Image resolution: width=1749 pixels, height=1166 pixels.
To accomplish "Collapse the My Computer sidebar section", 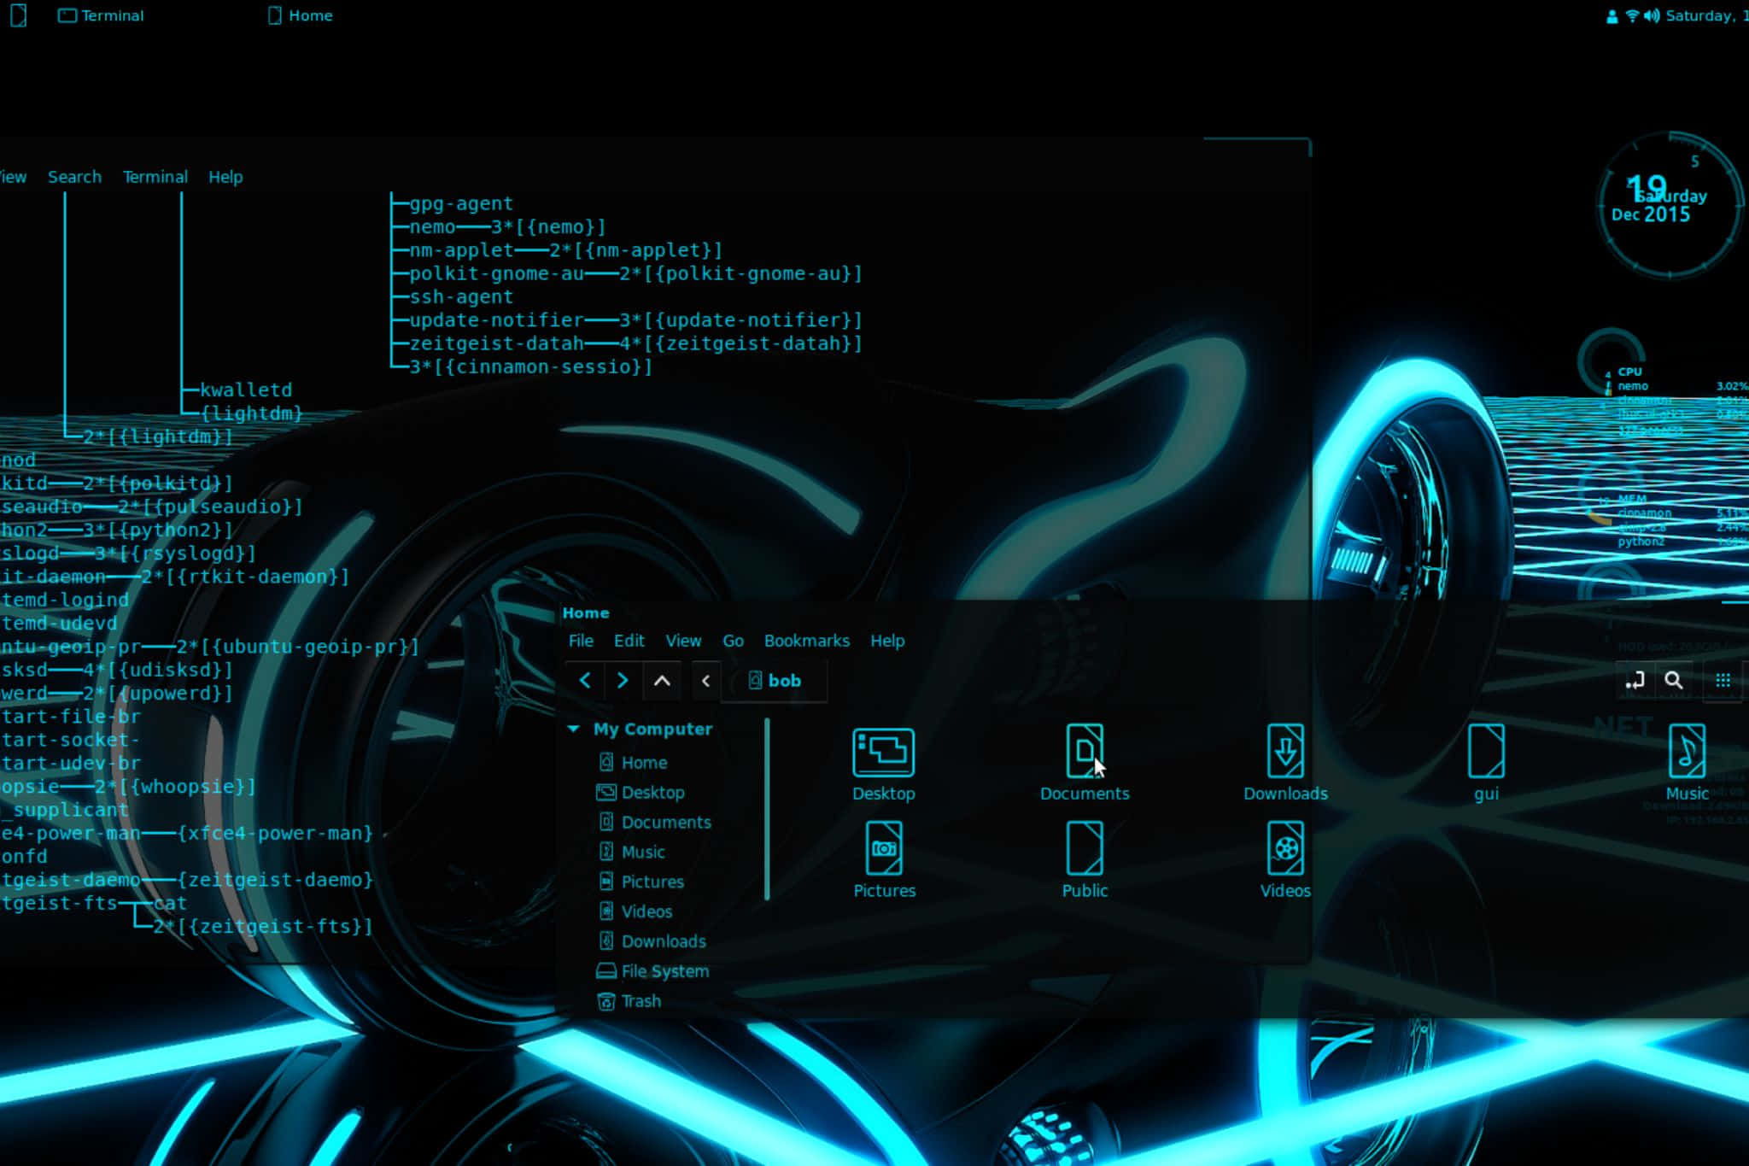I will (574, 729).
